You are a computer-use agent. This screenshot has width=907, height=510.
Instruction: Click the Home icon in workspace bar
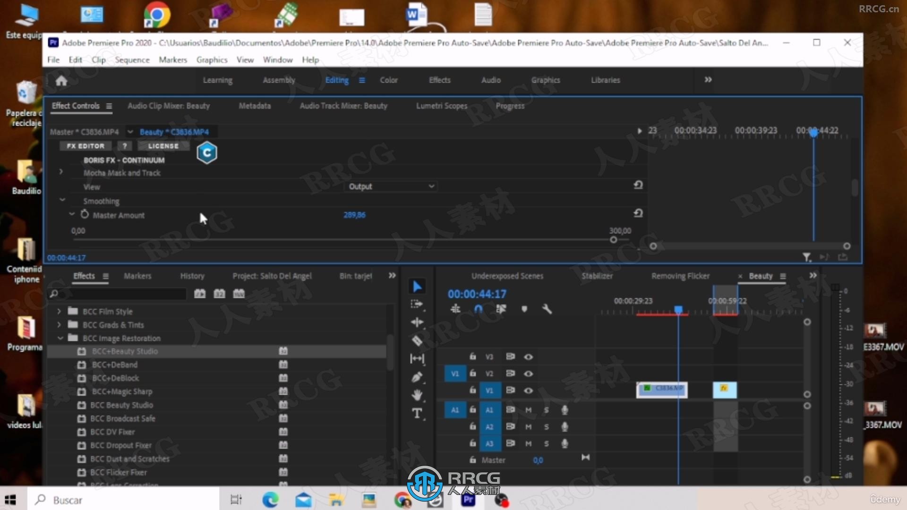click(61, 81)
